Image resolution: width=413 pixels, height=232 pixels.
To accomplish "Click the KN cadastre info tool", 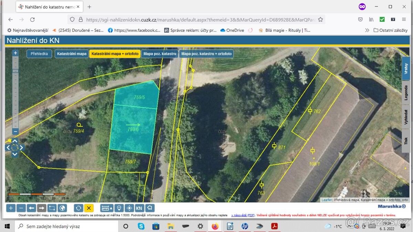I will (139, 208).
